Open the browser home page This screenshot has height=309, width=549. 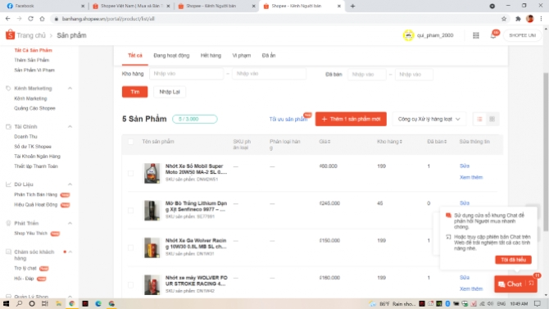click(x=42, y=19)
